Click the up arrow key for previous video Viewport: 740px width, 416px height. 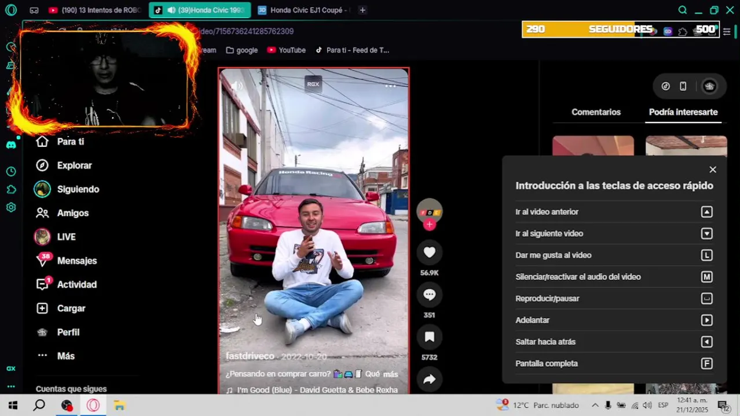(x=706, y=212)
